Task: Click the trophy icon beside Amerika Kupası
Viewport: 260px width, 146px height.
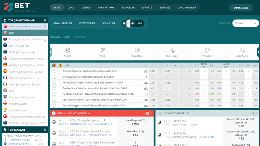Action: 5,110
